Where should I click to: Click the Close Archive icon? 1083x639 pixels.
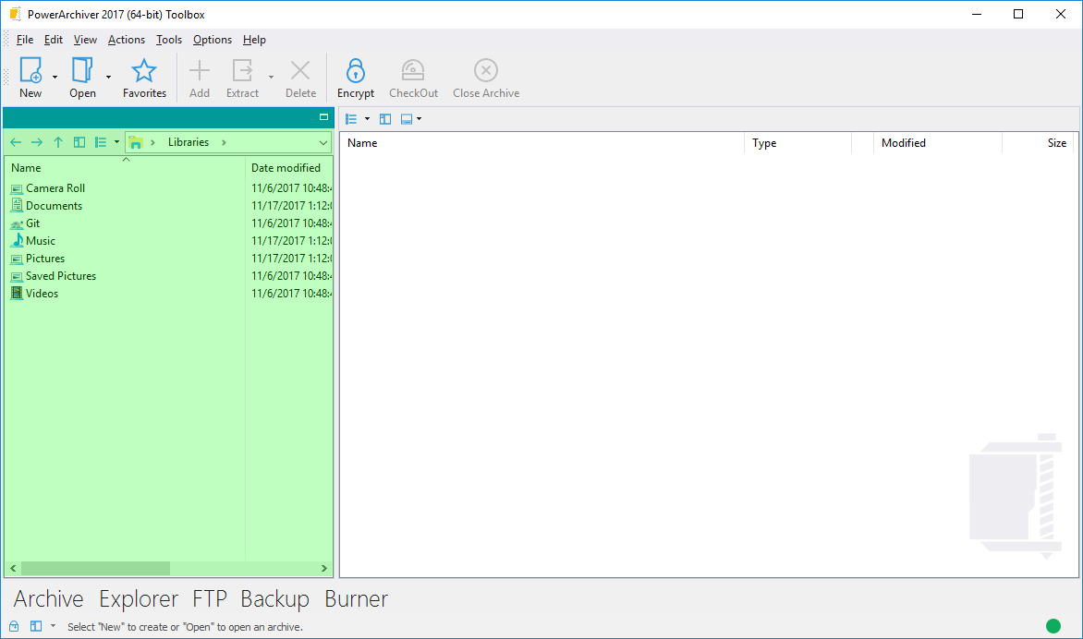pos(486,70)
